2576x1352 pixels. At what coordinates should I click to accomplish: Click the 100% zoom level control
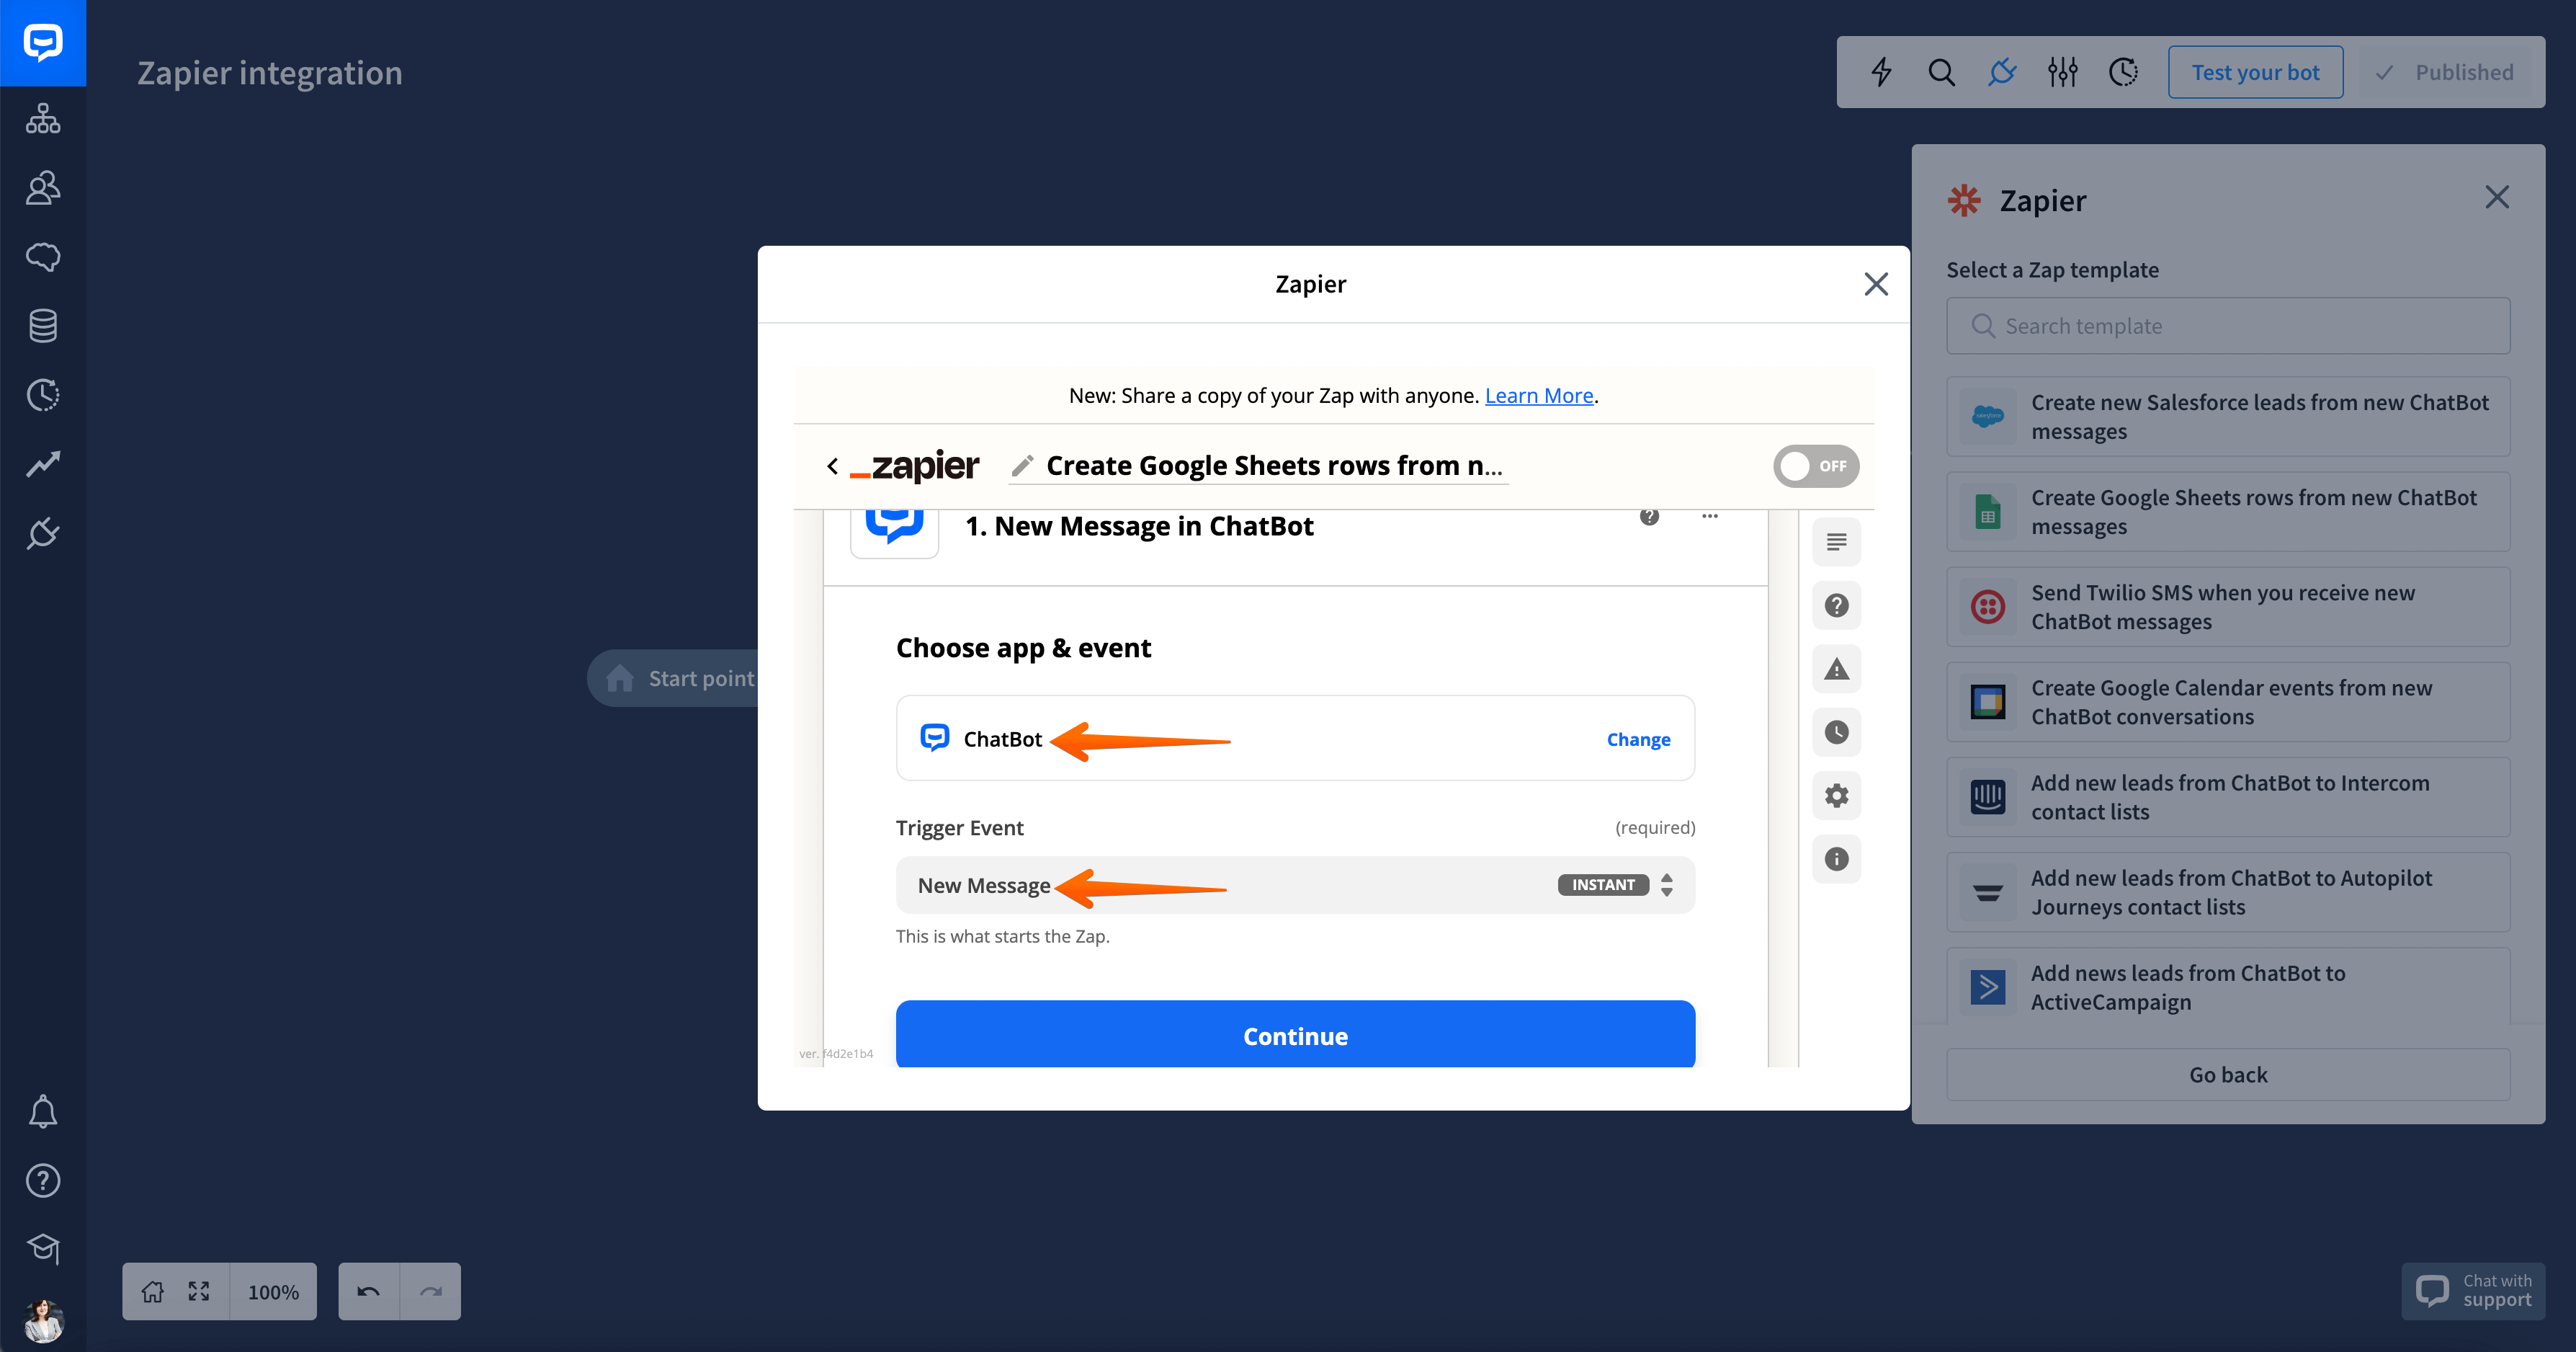273,1292
